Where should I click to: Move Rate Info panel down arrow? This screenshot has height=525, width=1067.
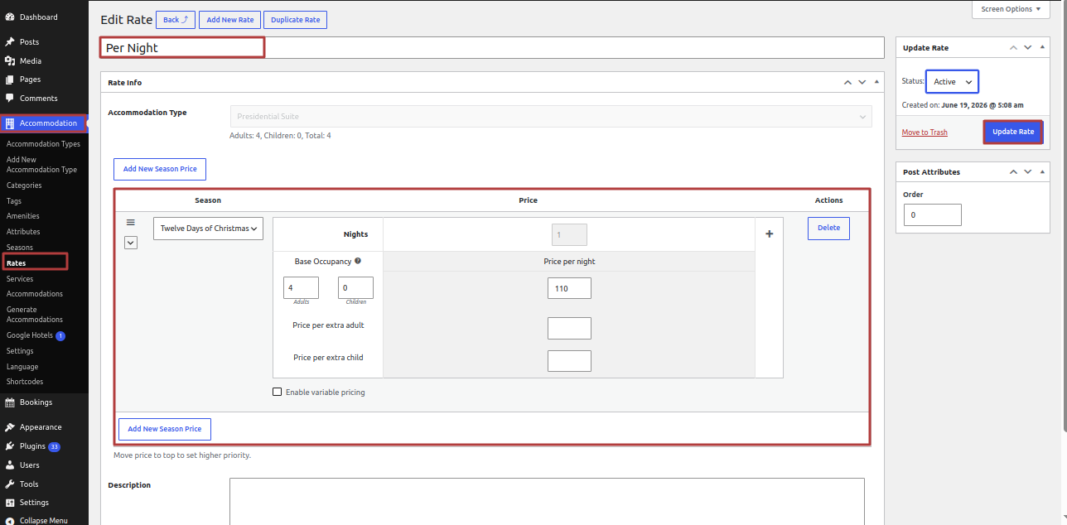pos(862,83)
